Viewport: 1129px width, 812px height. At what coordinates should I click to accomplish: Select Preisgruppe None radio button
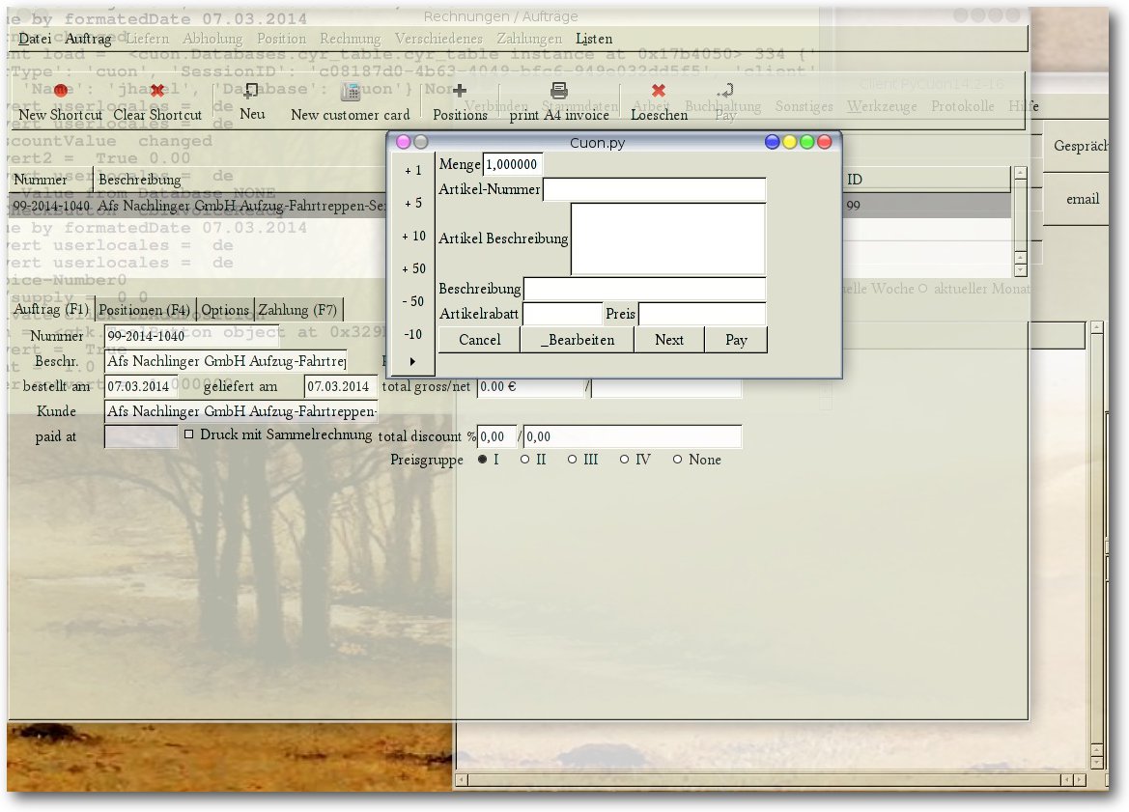pyautogui.click(x=678, y=460)
